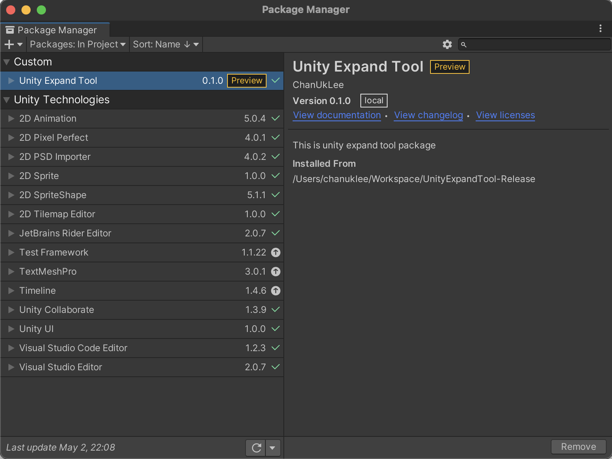
Task: Select JetBrains Rider Editor package
Action: (142, 233)
